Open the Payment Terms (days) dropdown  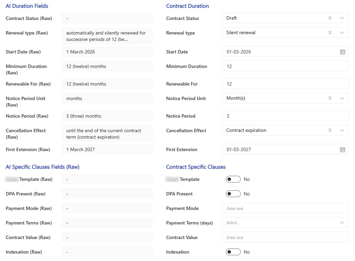pos(342,223)
